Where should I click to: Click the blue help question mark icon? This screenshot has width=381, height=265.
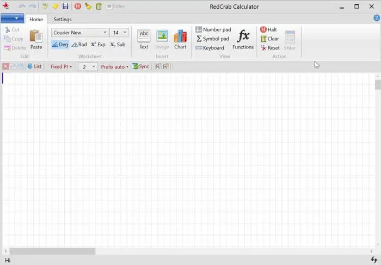[x=377, y=18]
